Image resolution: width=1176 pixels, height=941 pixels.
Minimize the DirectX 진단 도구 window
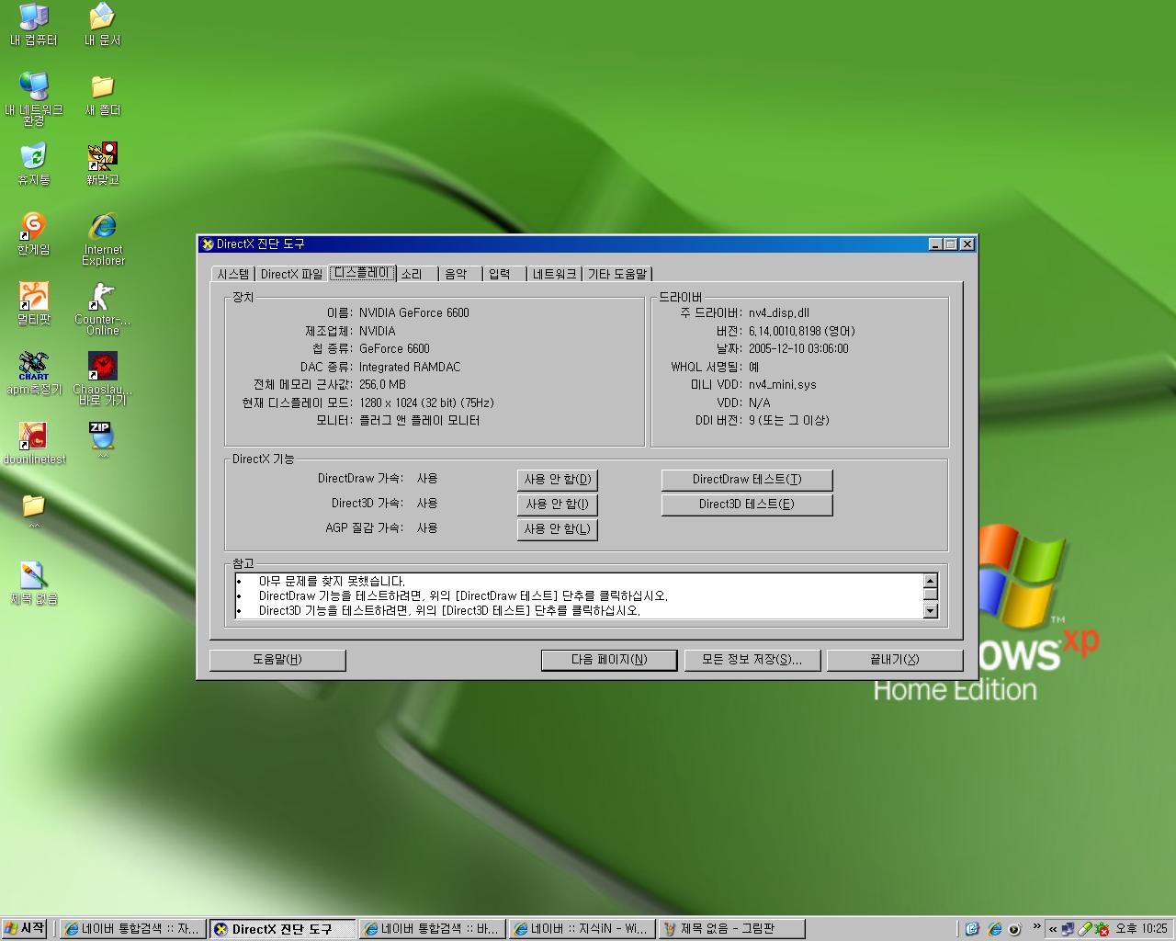point(935,244)
